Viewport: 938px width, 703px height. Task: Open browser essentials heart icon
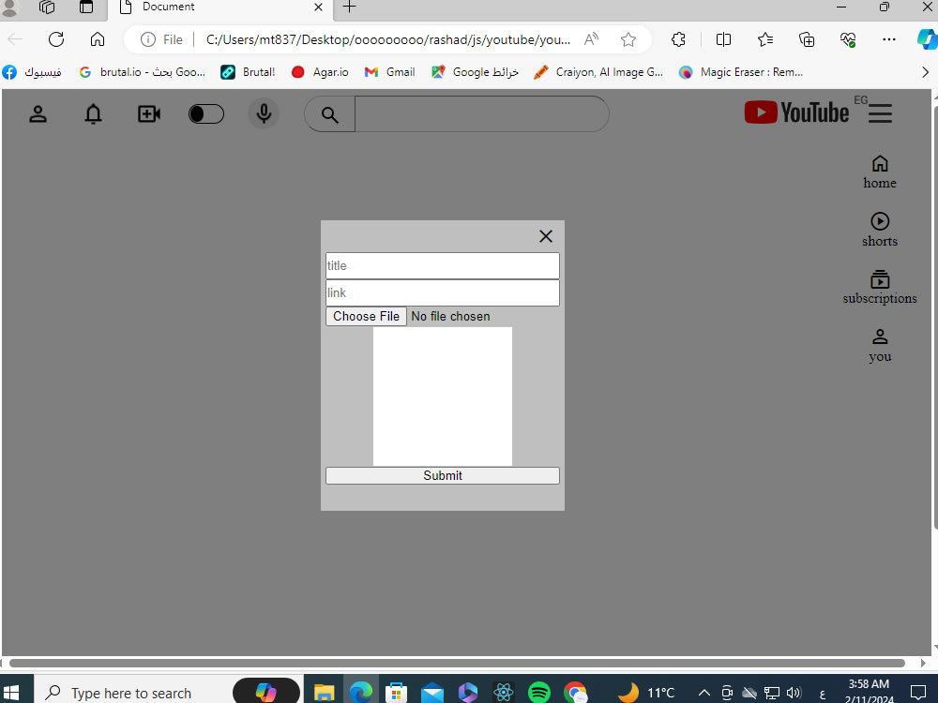tap(848, 39)
